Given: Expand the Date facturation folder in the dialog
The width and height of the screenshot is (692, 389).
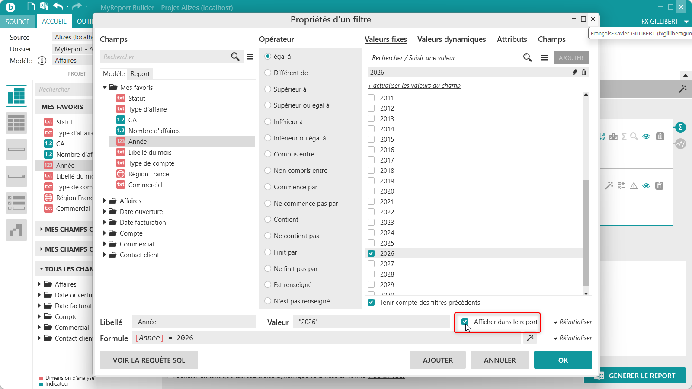Looking at the screenshot, I should click(105, 223).
